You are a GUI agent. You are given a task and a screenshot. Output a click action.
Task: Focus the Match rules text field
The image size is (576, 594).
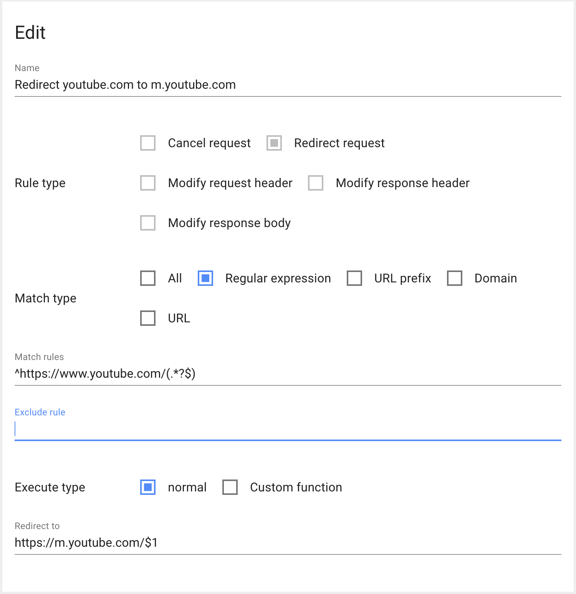point(288,374)
